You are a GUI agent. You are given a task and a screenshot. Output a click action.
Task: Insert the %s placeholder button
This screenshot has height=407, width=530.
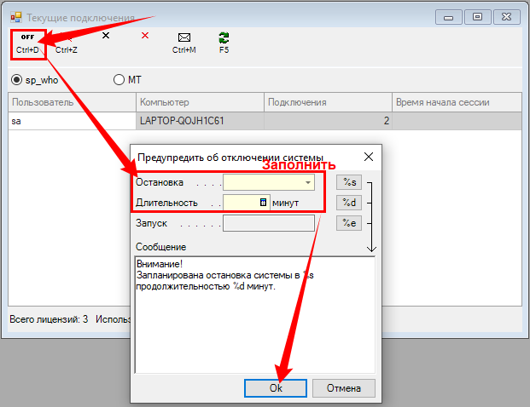(348, 182)
